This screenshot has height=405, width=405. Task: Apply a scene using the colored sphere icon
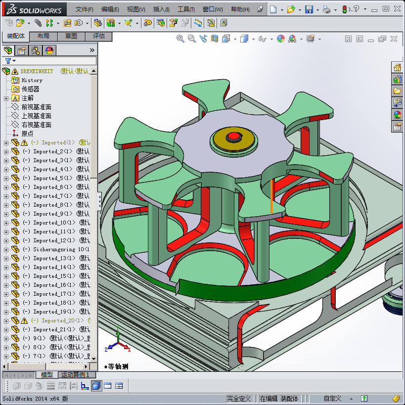280,39
